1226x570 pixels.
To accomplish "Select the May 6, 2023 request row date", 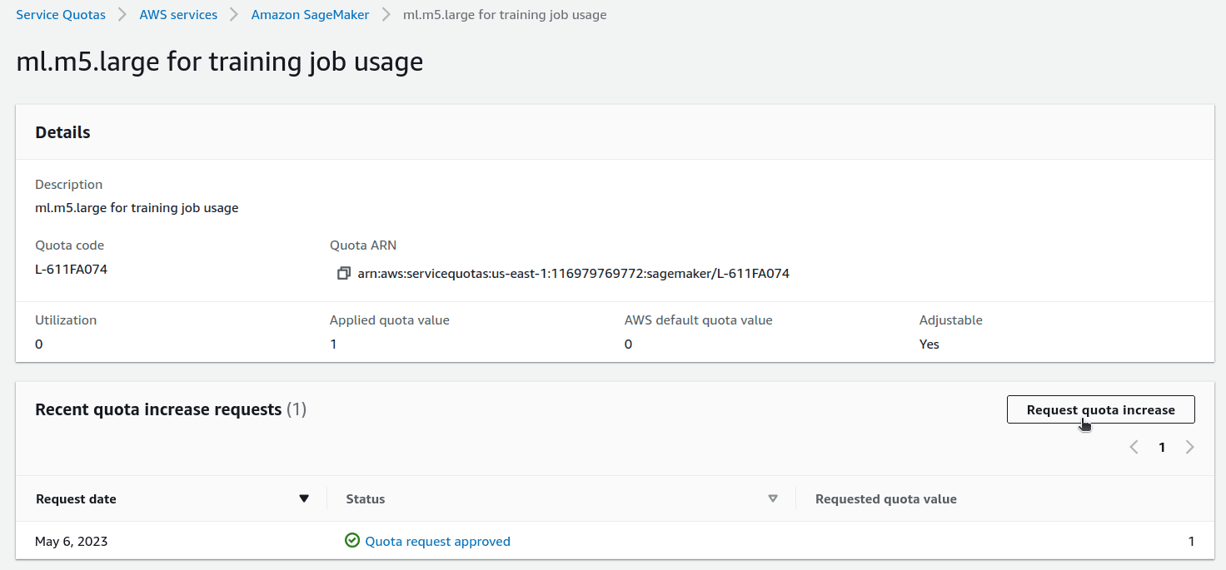I will tap(72, 541).
